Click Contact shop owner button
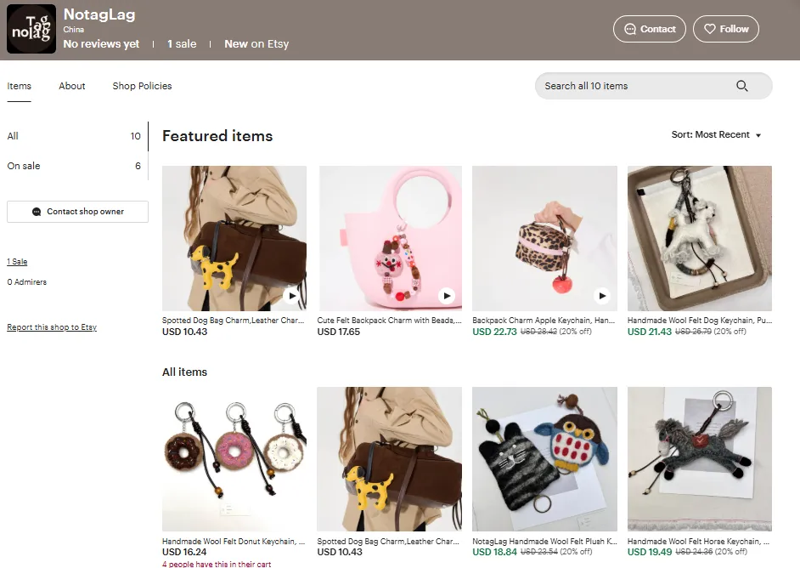This screenshot has height=568, width=800. (77, 212)
